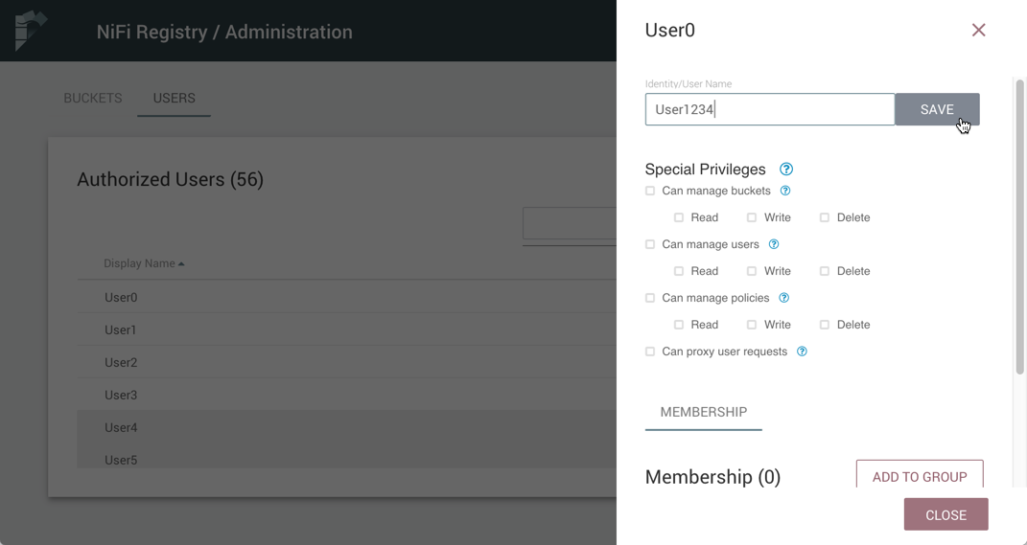Show help for Can manage users
The width and height of the screenshot is (1027, 545).
point(774,244)
